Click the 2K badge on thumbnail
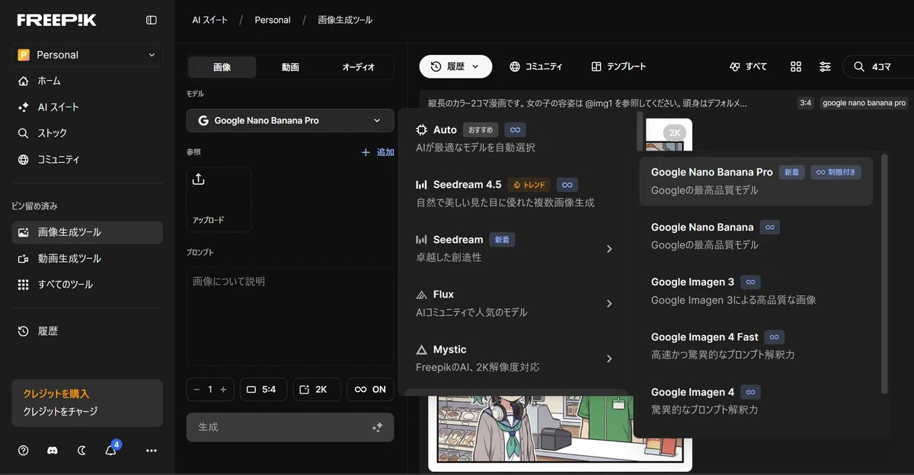This screenshot has height=475, width=914. pyautogui.click(x=675, y=132)
